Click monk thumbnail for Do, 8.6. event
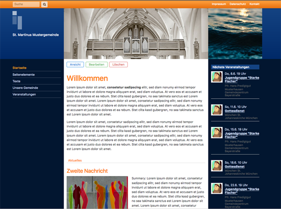Image resolution: width=281 pixels, height=209 pixels. pos(217,77)
